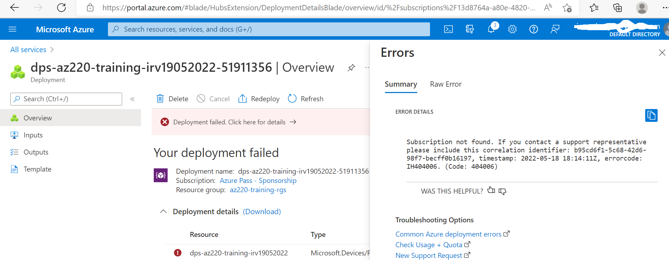Image resolution: width=669 pixels, height=260 pixels.
Task: Click the red error icon in resource row
Action: pyautogui.click(x=178, y=253)
